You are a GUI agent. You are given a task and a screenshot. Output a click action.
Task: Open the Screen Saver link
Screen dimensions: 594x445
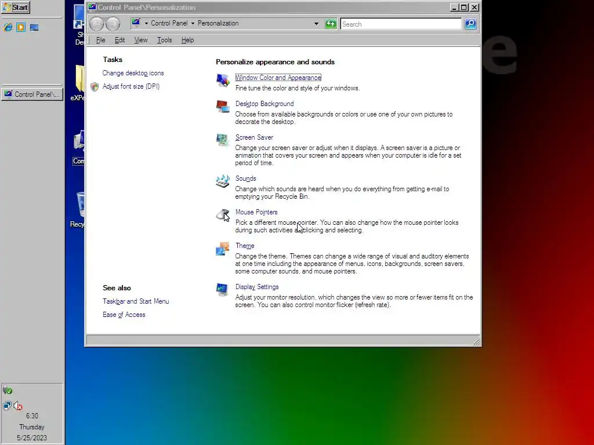254,137
